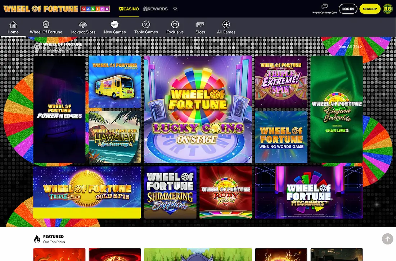Open the Slots machine icon
396x261 pixels.
tap(200, 27)
